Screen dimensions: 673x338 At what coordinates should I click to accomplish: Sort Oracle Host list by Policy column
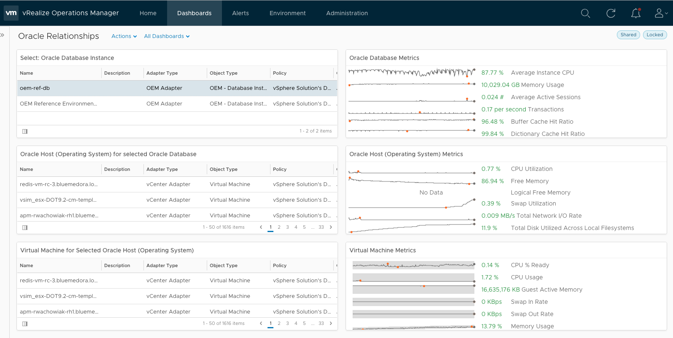pyautogui.click(x=280, y=169)
